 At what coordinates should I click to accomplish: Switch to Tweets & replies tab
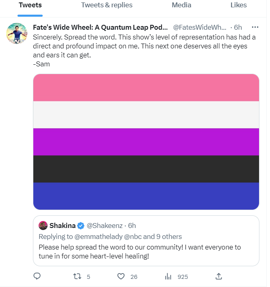pyautogui.click(x=107, y=5)
